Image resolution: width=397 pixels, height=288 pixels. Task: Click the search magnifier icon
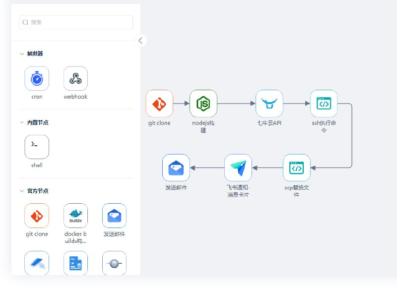click(x=25, y=22)
